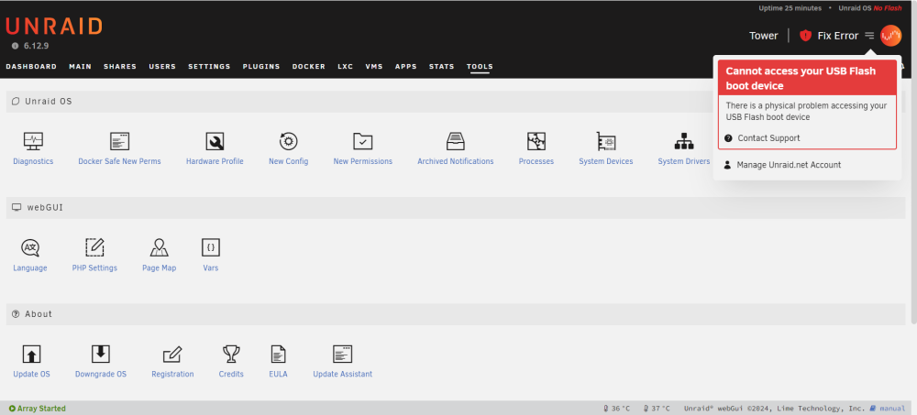The width and height of the screenshot is (917, 415).
Task: Open the Users menu
Action: click(162, 67)
